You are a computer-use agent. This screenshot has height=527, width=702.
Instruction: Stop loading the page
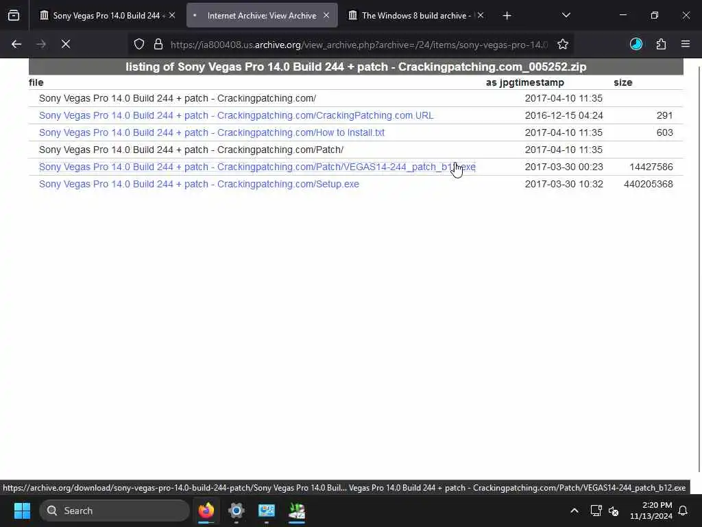pos(66,44)
